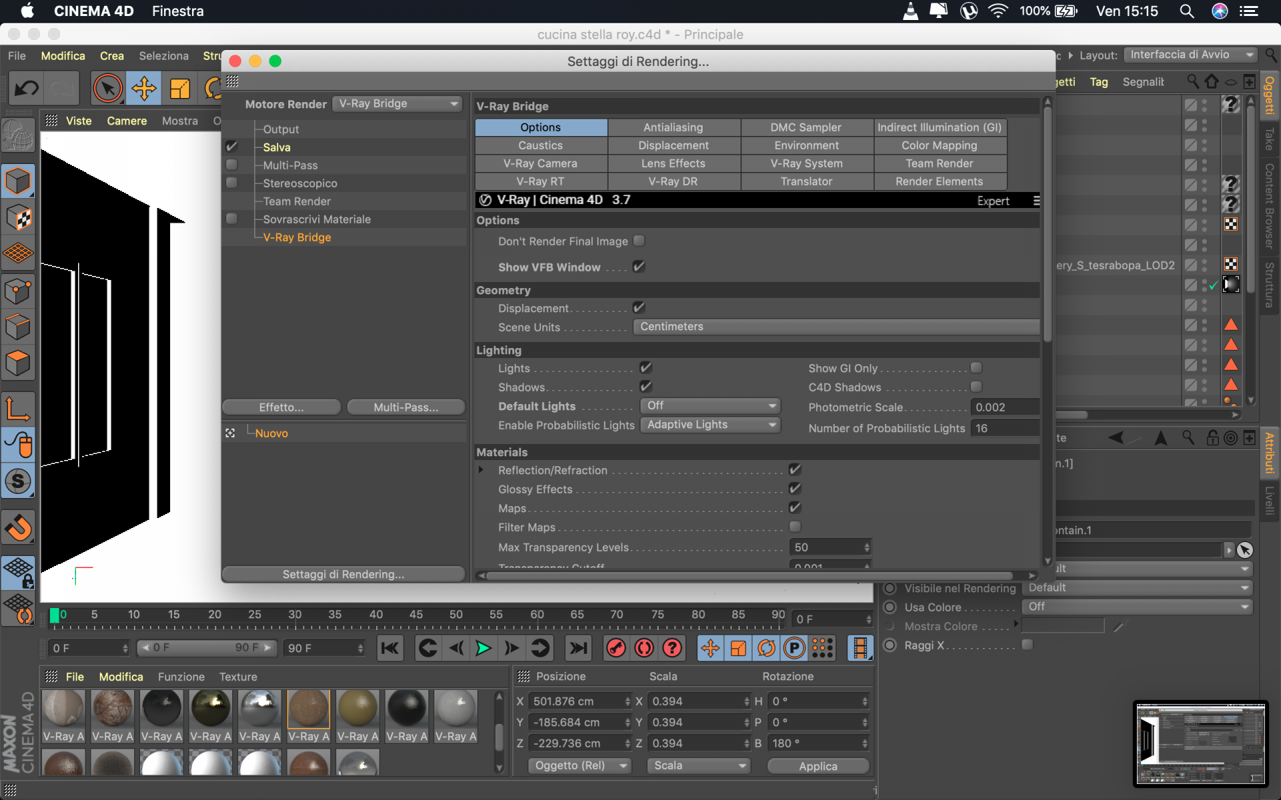
Task: Enable Shadows checkbox under Lighting
Action: pos(647,386)
